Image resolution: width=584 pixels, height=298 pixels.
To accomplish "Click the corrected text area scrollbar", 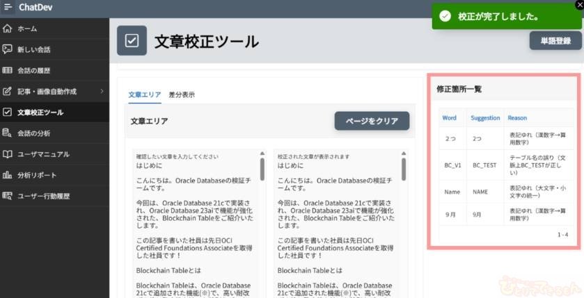I will [404, 169].
